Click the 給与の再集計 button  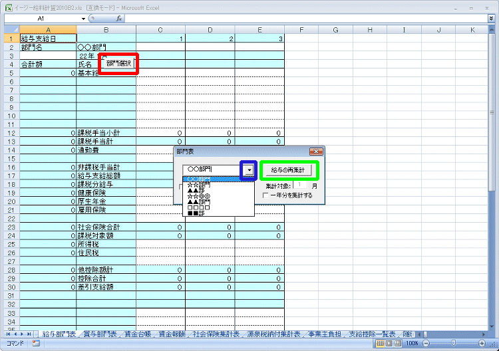(288, 170)
